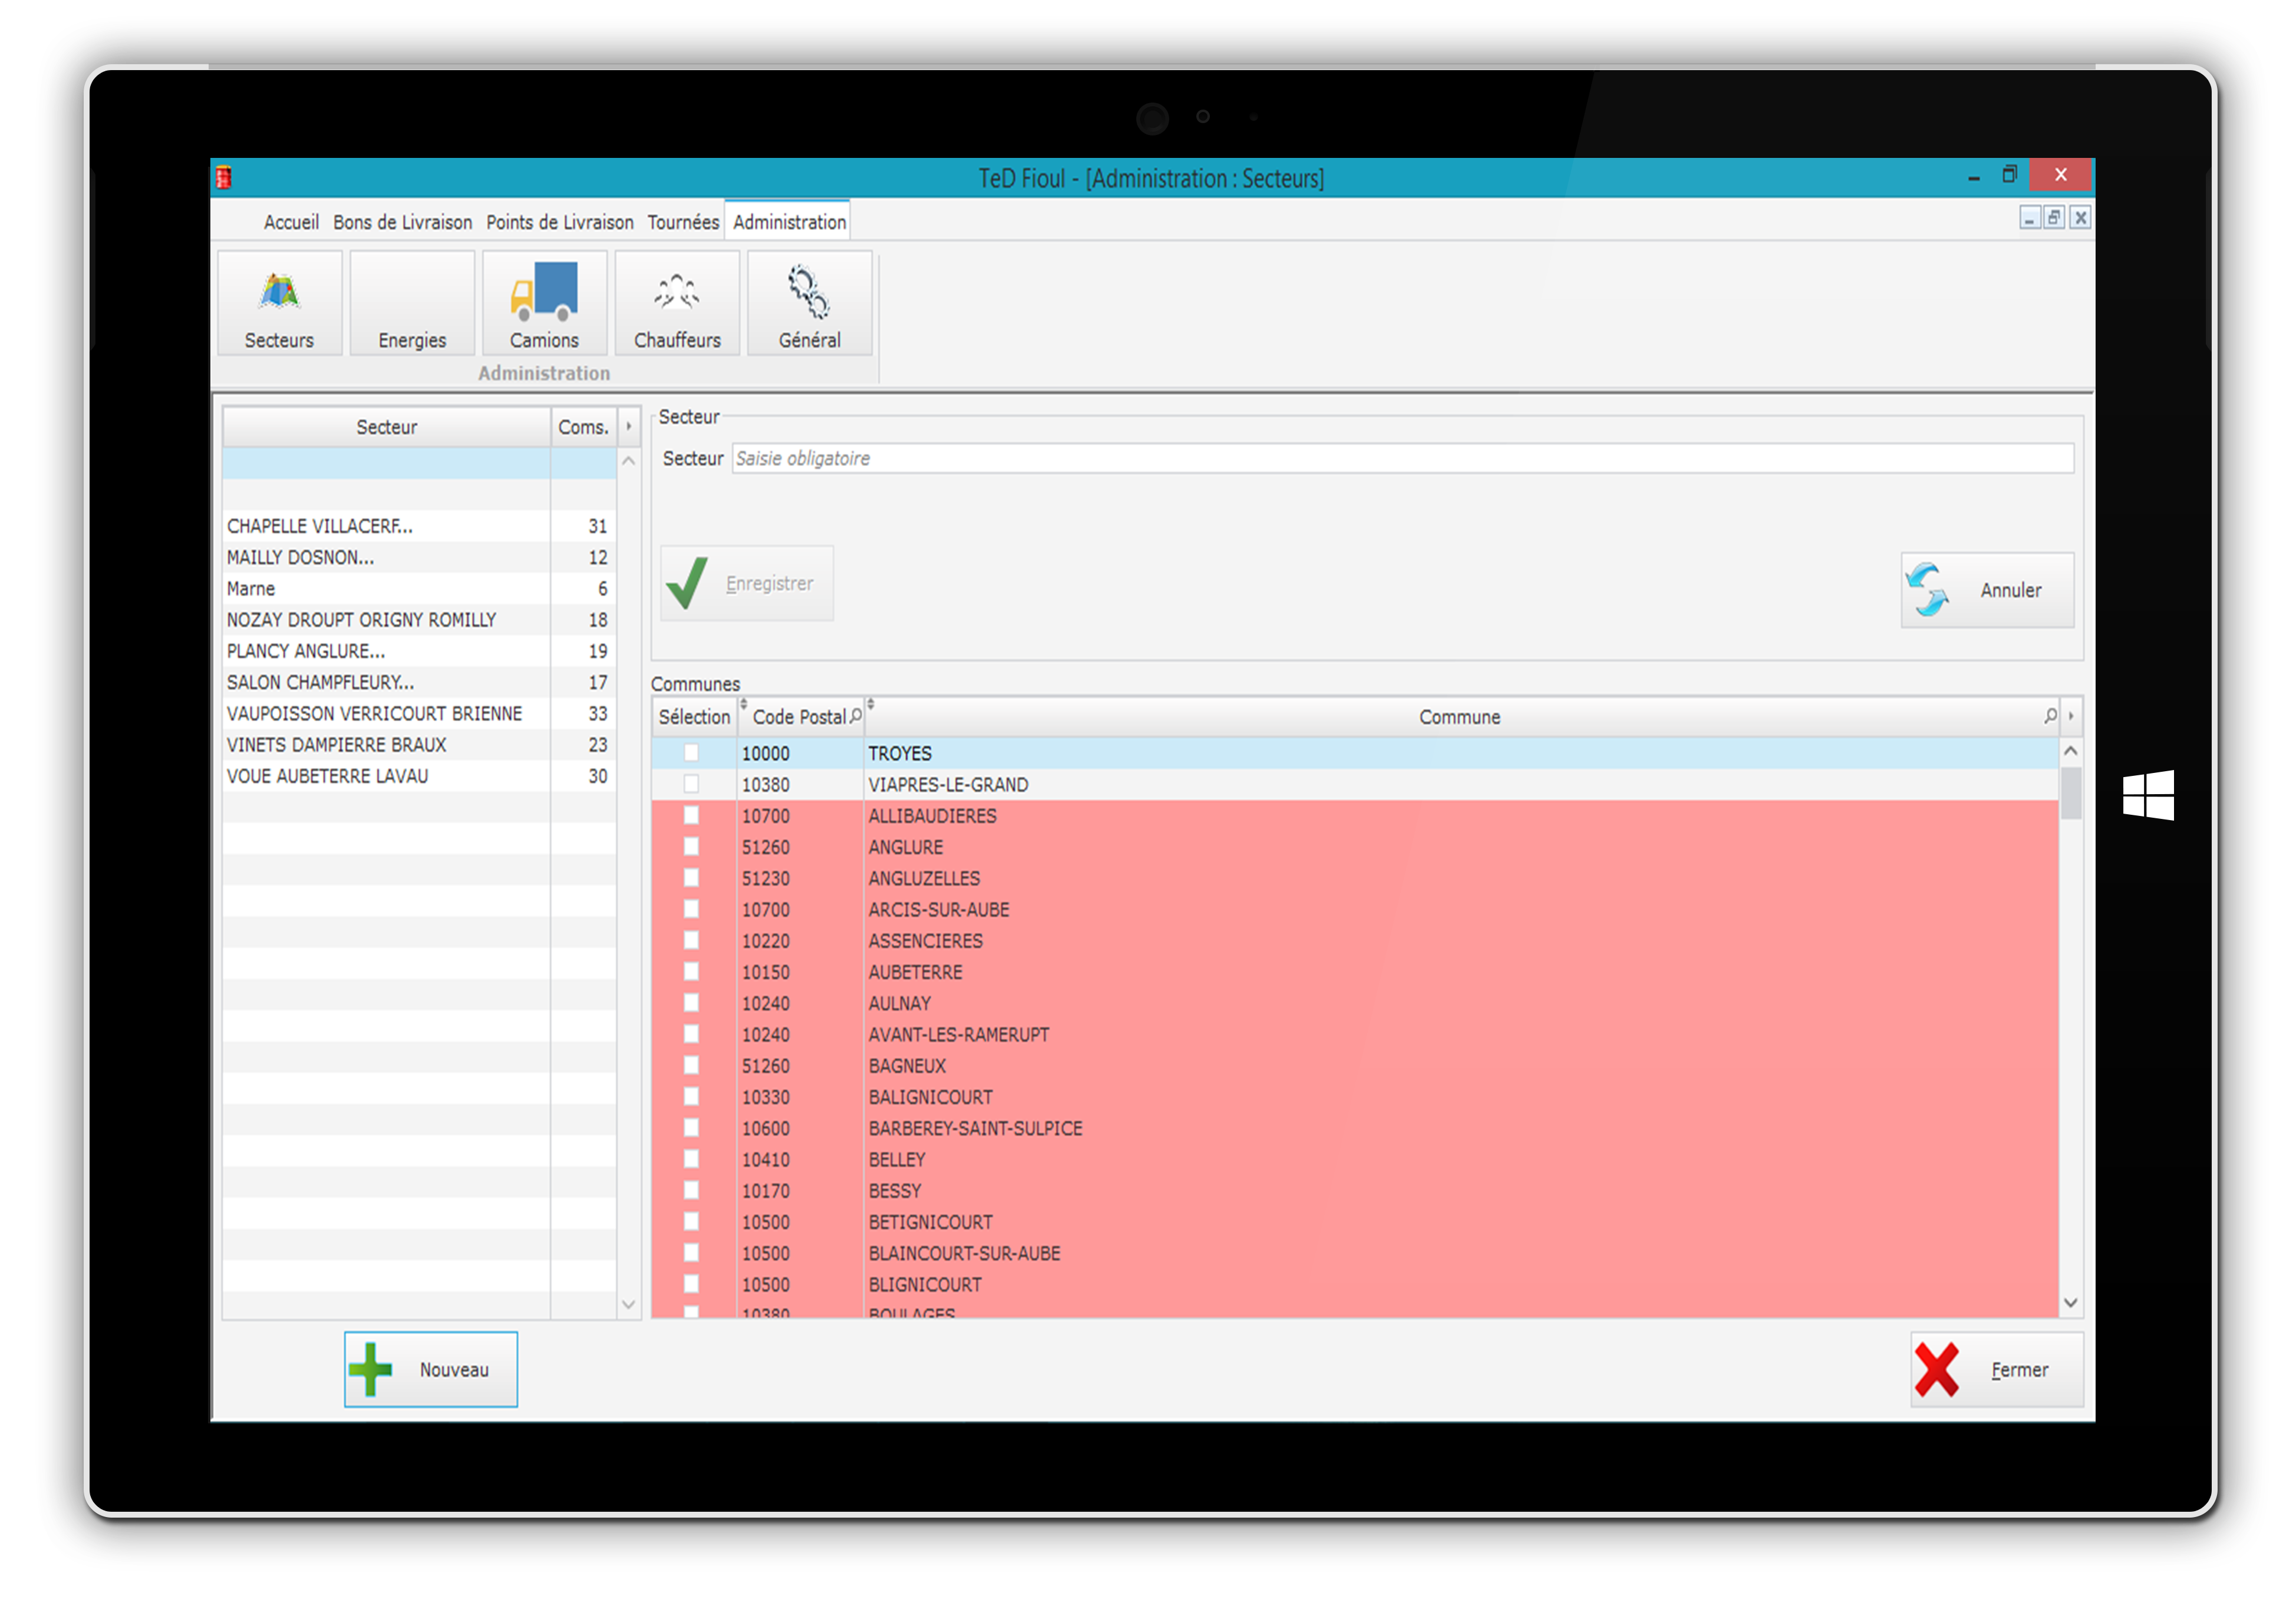
Task: Click the communes list scrollbar thumb
Action: (2071, 793)
